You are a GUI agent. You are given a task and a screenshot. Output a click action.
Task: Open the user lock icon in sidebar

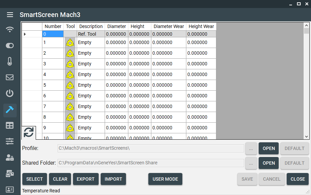coord(10,157)
